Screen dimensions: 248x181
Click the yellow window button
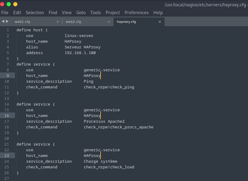[15, 4]
